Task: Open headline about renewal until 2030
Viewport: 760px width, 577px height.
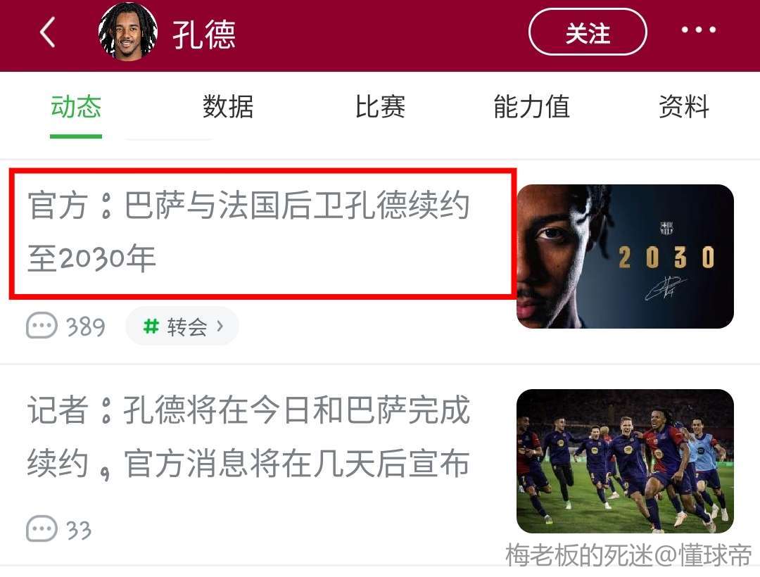Action: tap(248, 232)
